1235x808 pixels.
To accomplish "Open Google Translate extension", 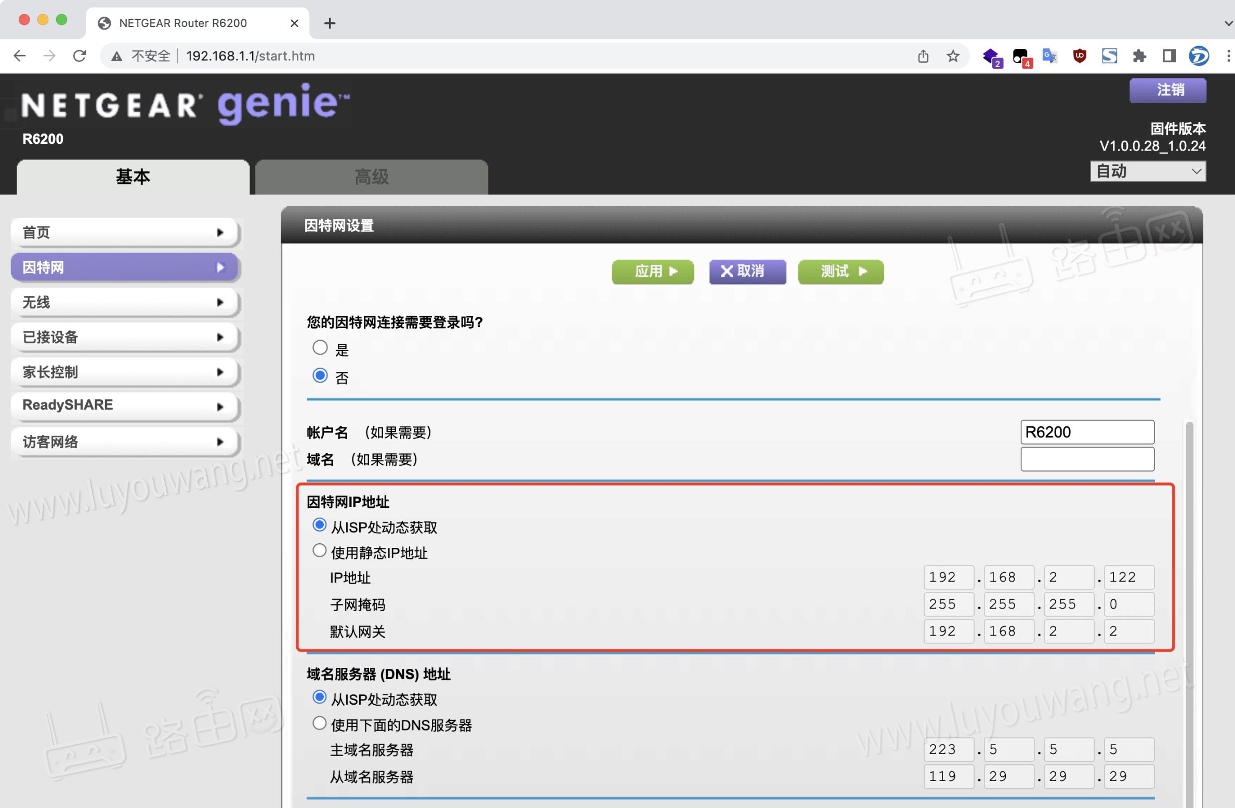I will coord(1050,56).
